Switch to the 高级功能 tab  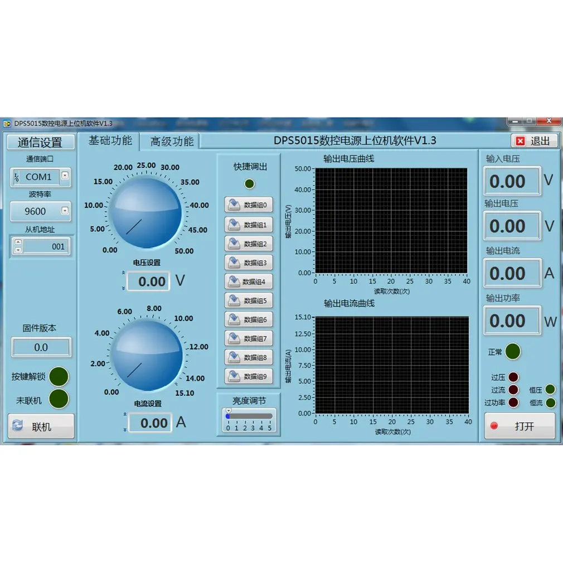[171, 141]
